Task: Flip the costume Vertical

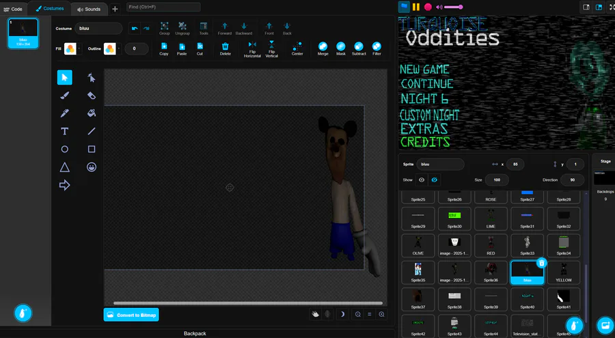Action: pyautogui.click(x=271, y=49)
